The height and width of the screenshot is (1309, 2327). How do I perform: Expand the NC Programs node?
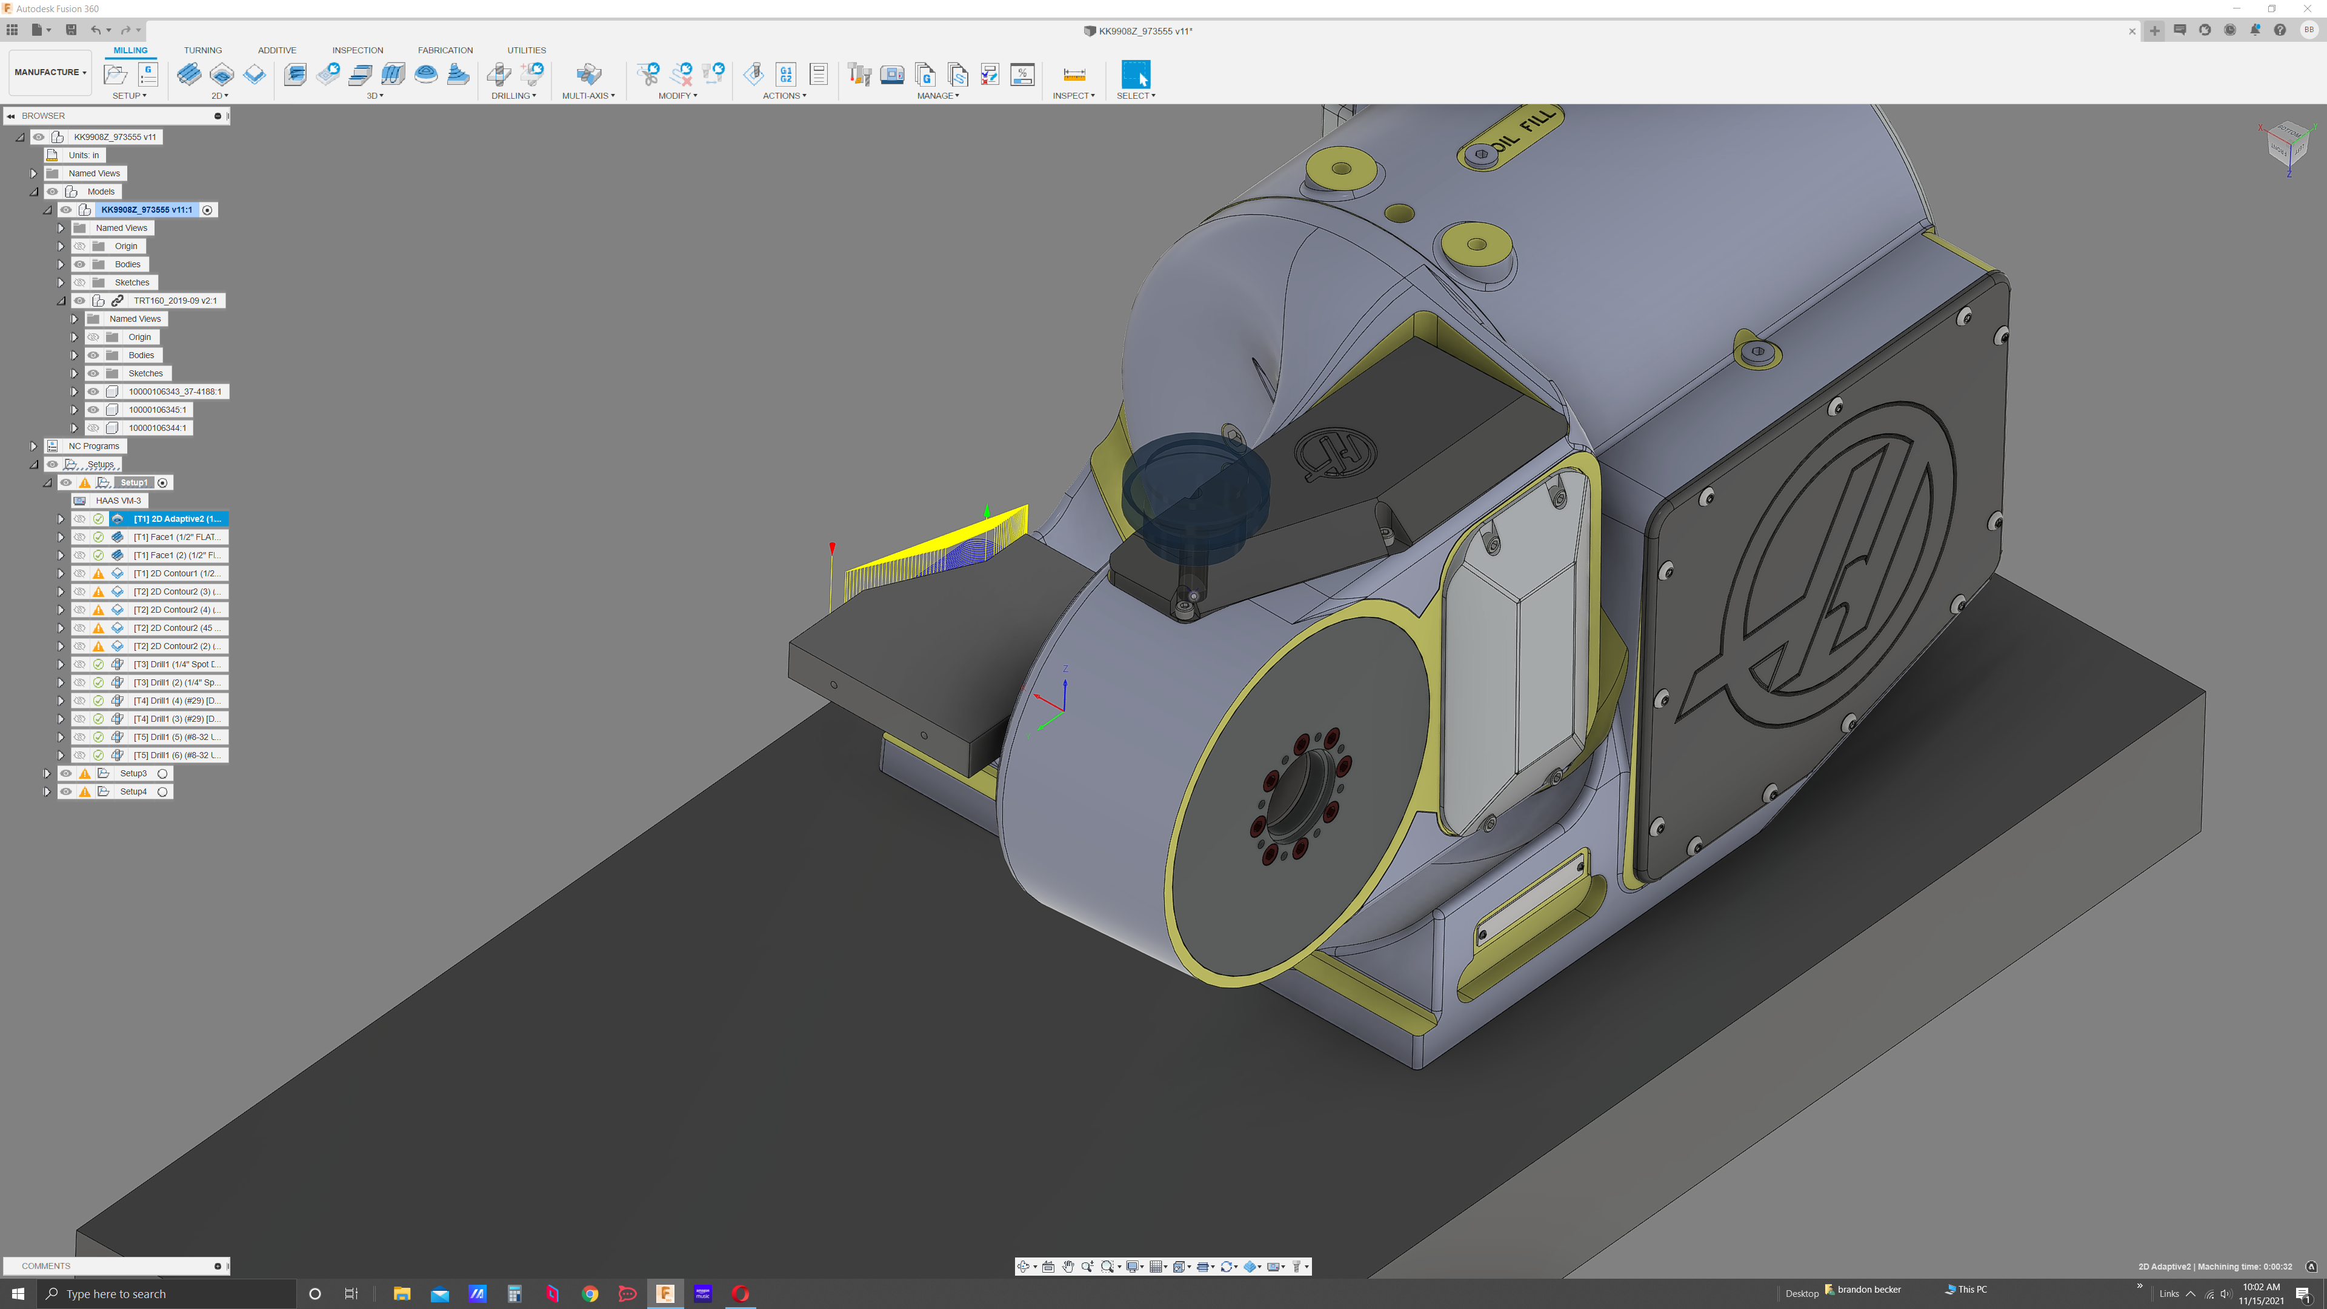click(33, 445)
